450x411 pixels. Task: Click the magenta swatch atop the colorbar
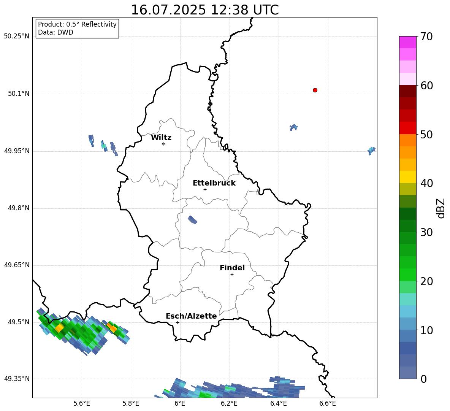(x=407, y=42)
